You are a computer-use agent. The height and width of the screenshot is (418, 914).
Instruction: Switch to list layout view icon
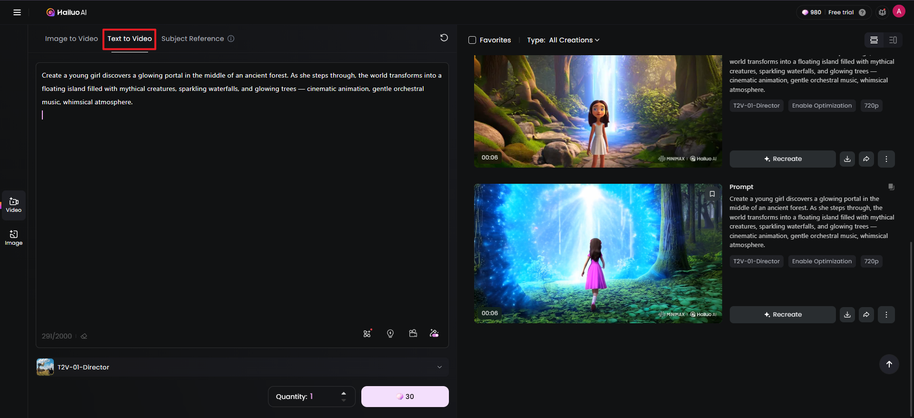coord(874,40)
